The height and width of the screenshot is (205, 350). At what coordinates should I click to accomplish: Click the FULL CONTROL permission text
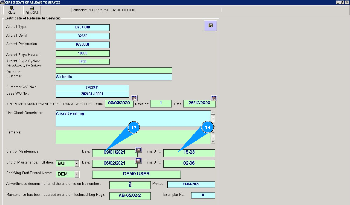pyautogui.click(x=99, y=10)
